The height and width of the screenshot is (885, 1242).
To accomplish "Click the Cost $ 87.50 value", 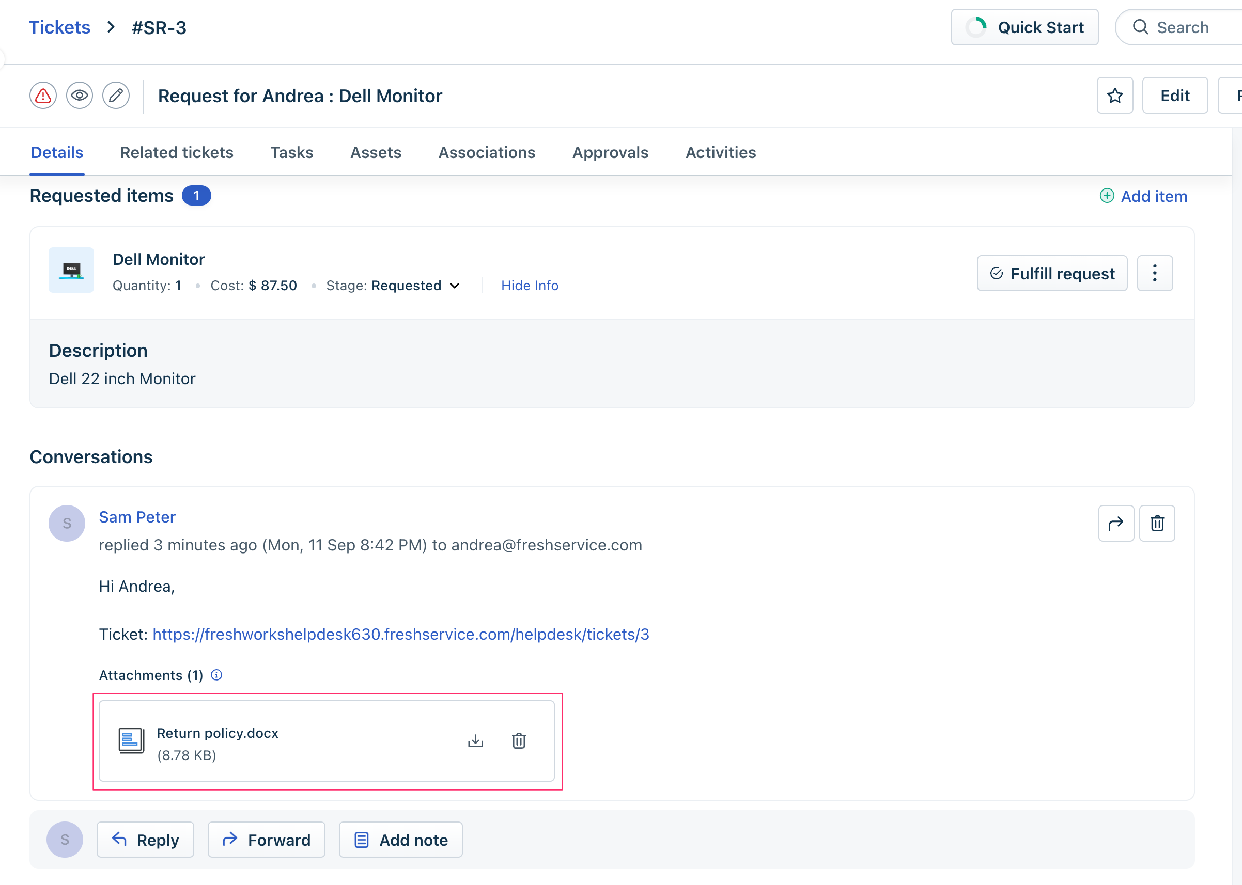I will tap(273, 286).
